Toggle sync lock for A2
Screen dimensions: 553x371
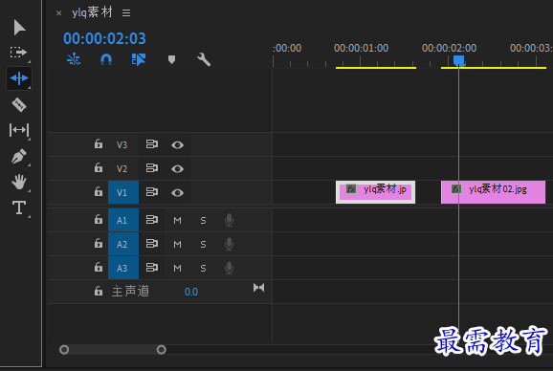[x=152, y=244]
